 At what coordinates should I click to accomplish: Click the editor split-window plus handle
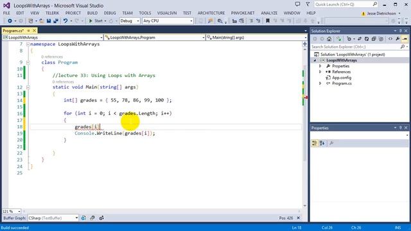pyautogui.click(x=305, y=44)
